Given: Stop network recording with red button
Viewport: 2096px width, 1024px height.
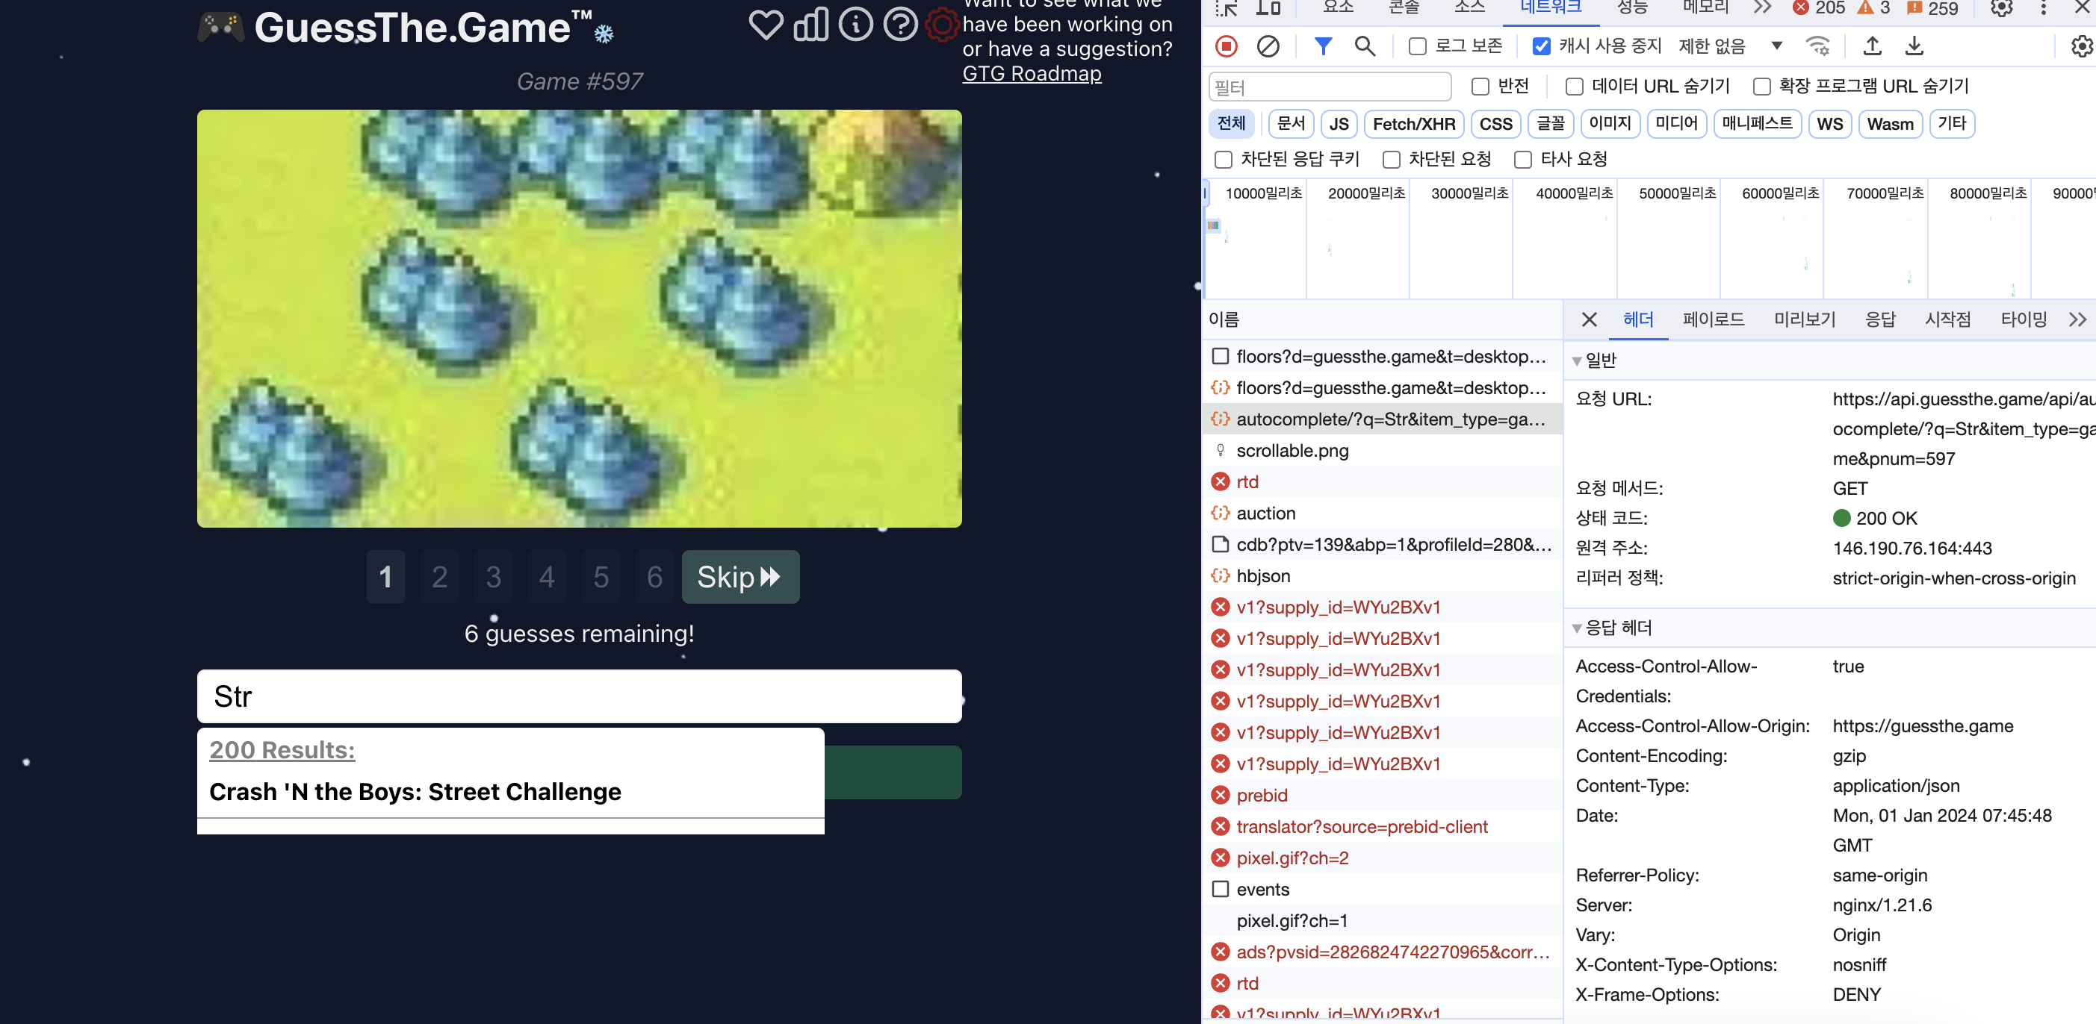Looking at the screenshot, I should tap(1225, 46).
